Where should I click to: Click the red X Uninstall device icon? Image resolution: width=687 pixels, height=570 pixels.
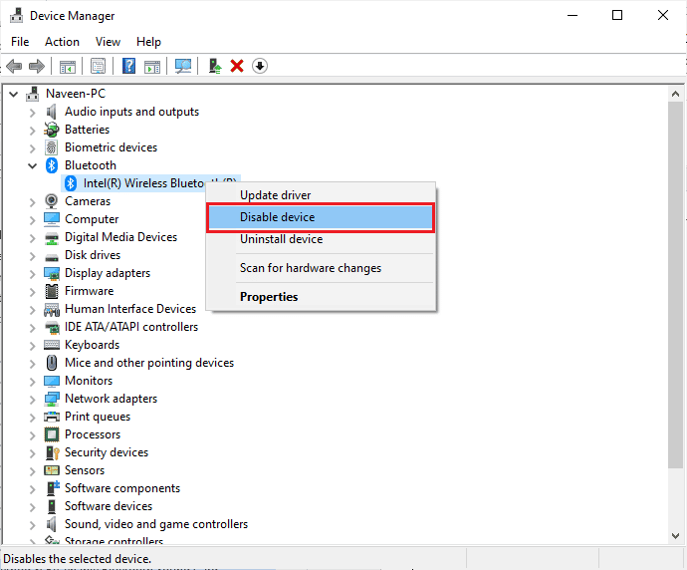[x=237, y=66]
